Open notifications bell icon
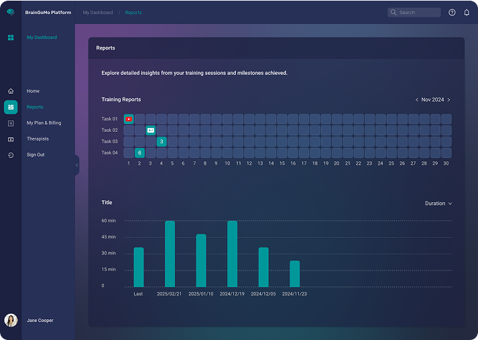This screenshot has height=340, width=478. point(467,13)
